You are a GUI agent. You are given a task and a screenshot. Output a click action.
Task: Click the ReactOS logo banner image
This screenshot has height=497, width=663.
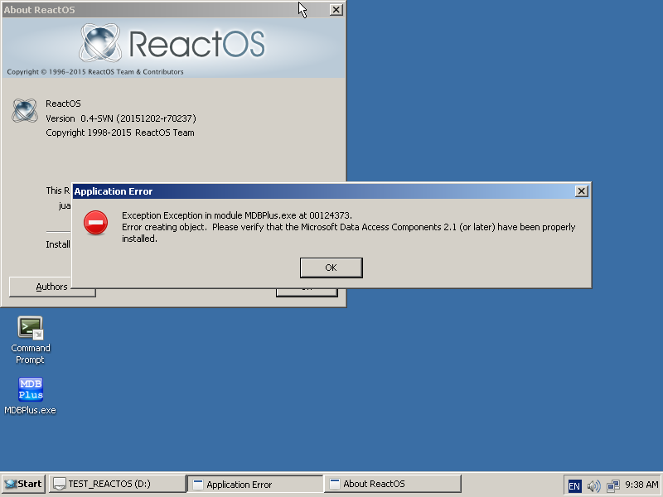click(x=173, y=47)
